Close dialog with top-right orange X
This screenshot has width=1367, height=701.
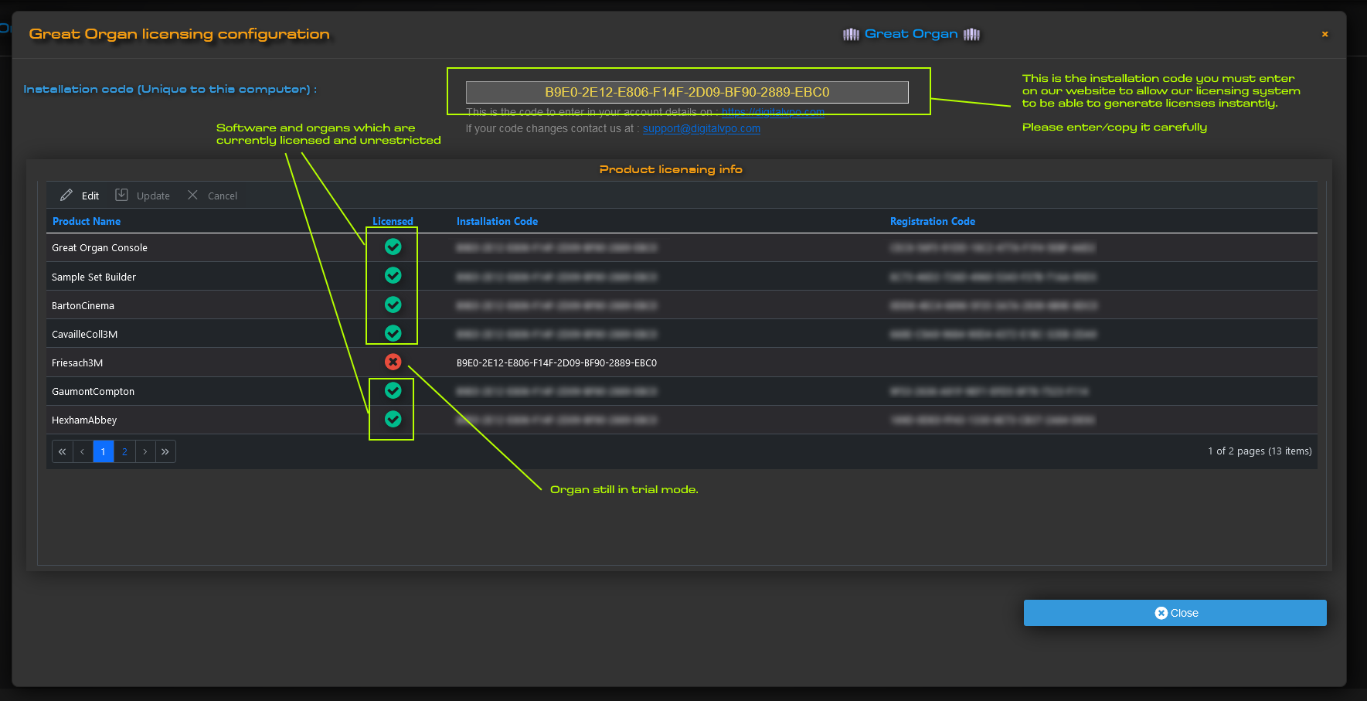[x=1324, y=34]
